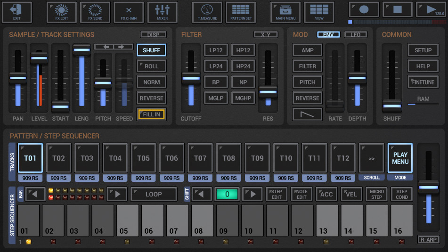
Task: Select the envelope ramp shape icon
Action: [x=307, y=114]
